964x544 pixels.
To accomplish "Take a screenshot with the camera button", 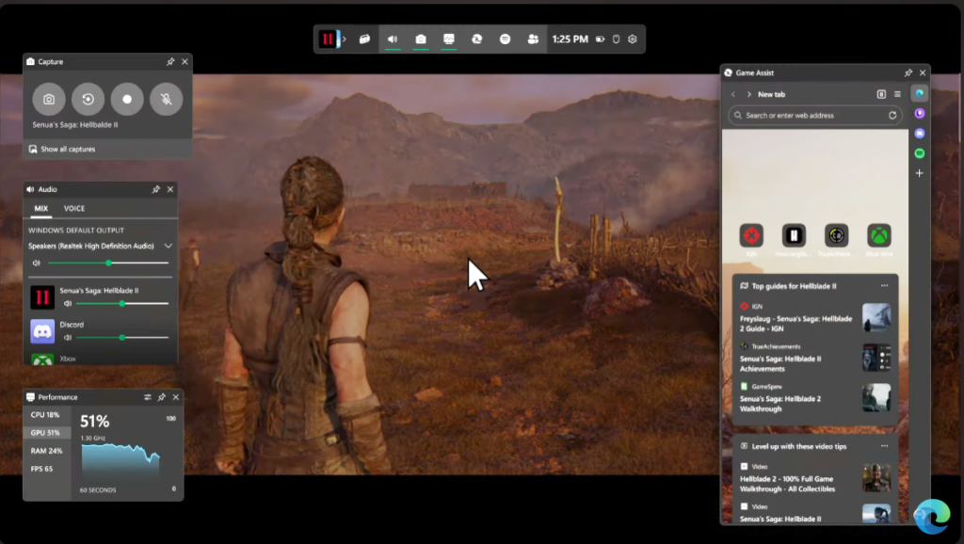I will 49,99.
